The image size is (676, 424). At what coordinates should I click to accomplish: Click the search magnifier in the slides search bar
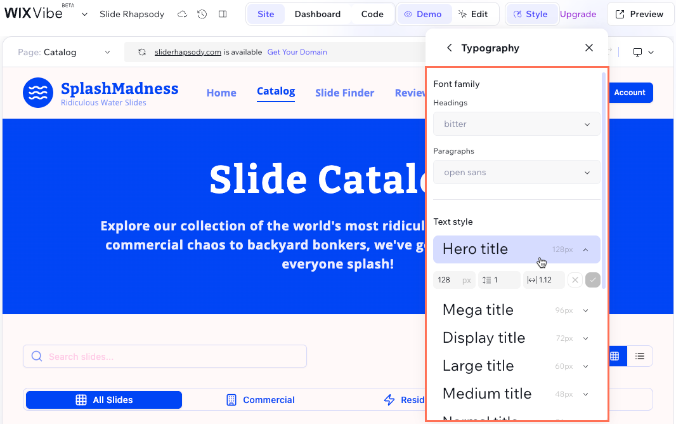click(37, 356)
